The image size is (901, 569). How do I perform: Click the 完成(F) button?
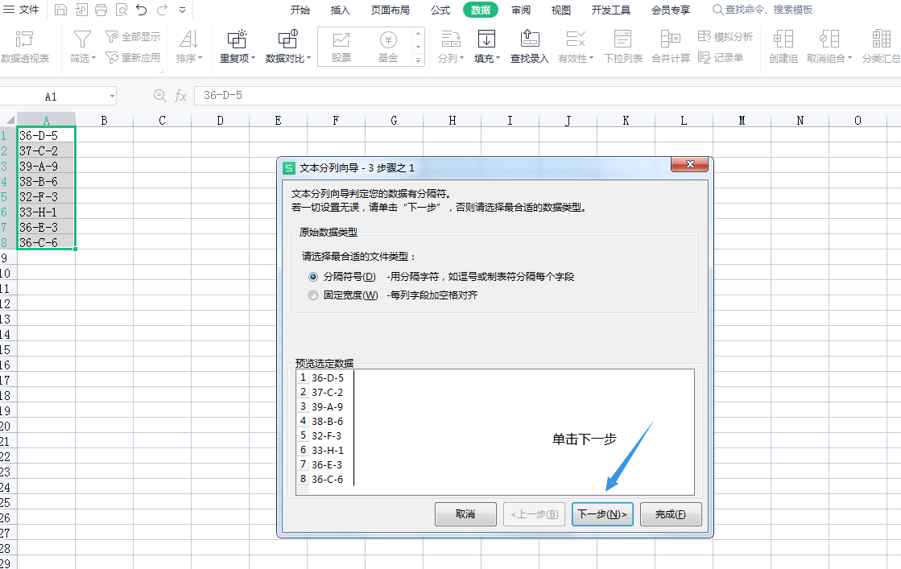pos(671,514)
